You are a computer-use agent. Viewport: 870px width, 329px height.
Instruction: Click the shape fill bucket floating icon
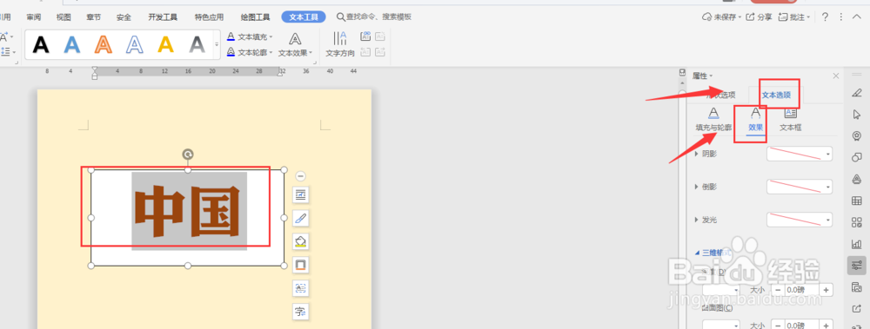(x=301, y=241)
